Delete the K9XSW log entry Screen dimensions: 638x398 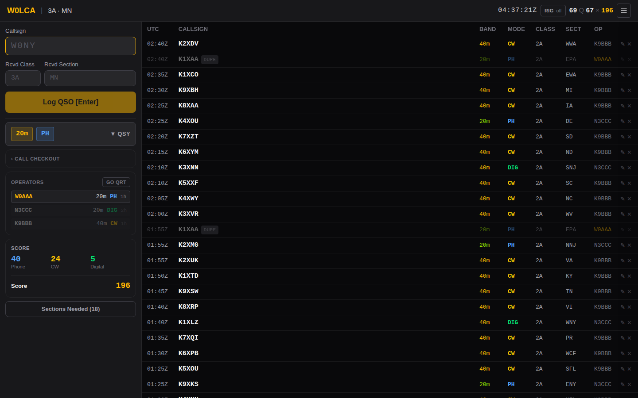629,291
